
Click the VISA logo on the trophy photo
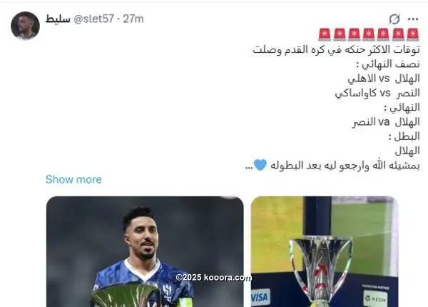coord(260,297)
